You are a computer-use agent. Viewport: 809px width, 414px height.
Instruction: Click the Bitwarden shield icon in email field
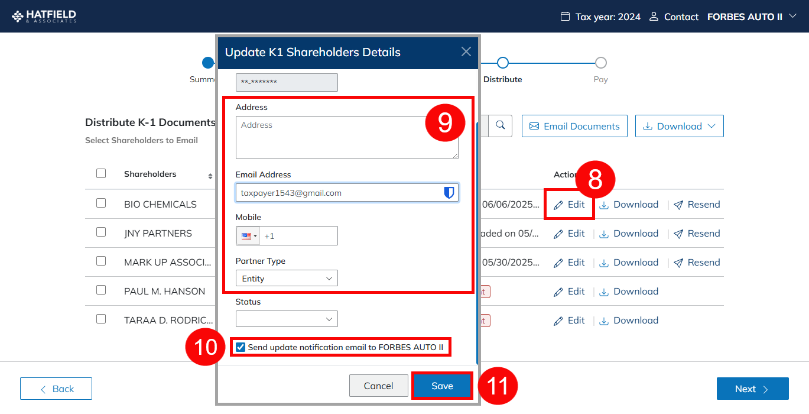(x=449, y=193)
